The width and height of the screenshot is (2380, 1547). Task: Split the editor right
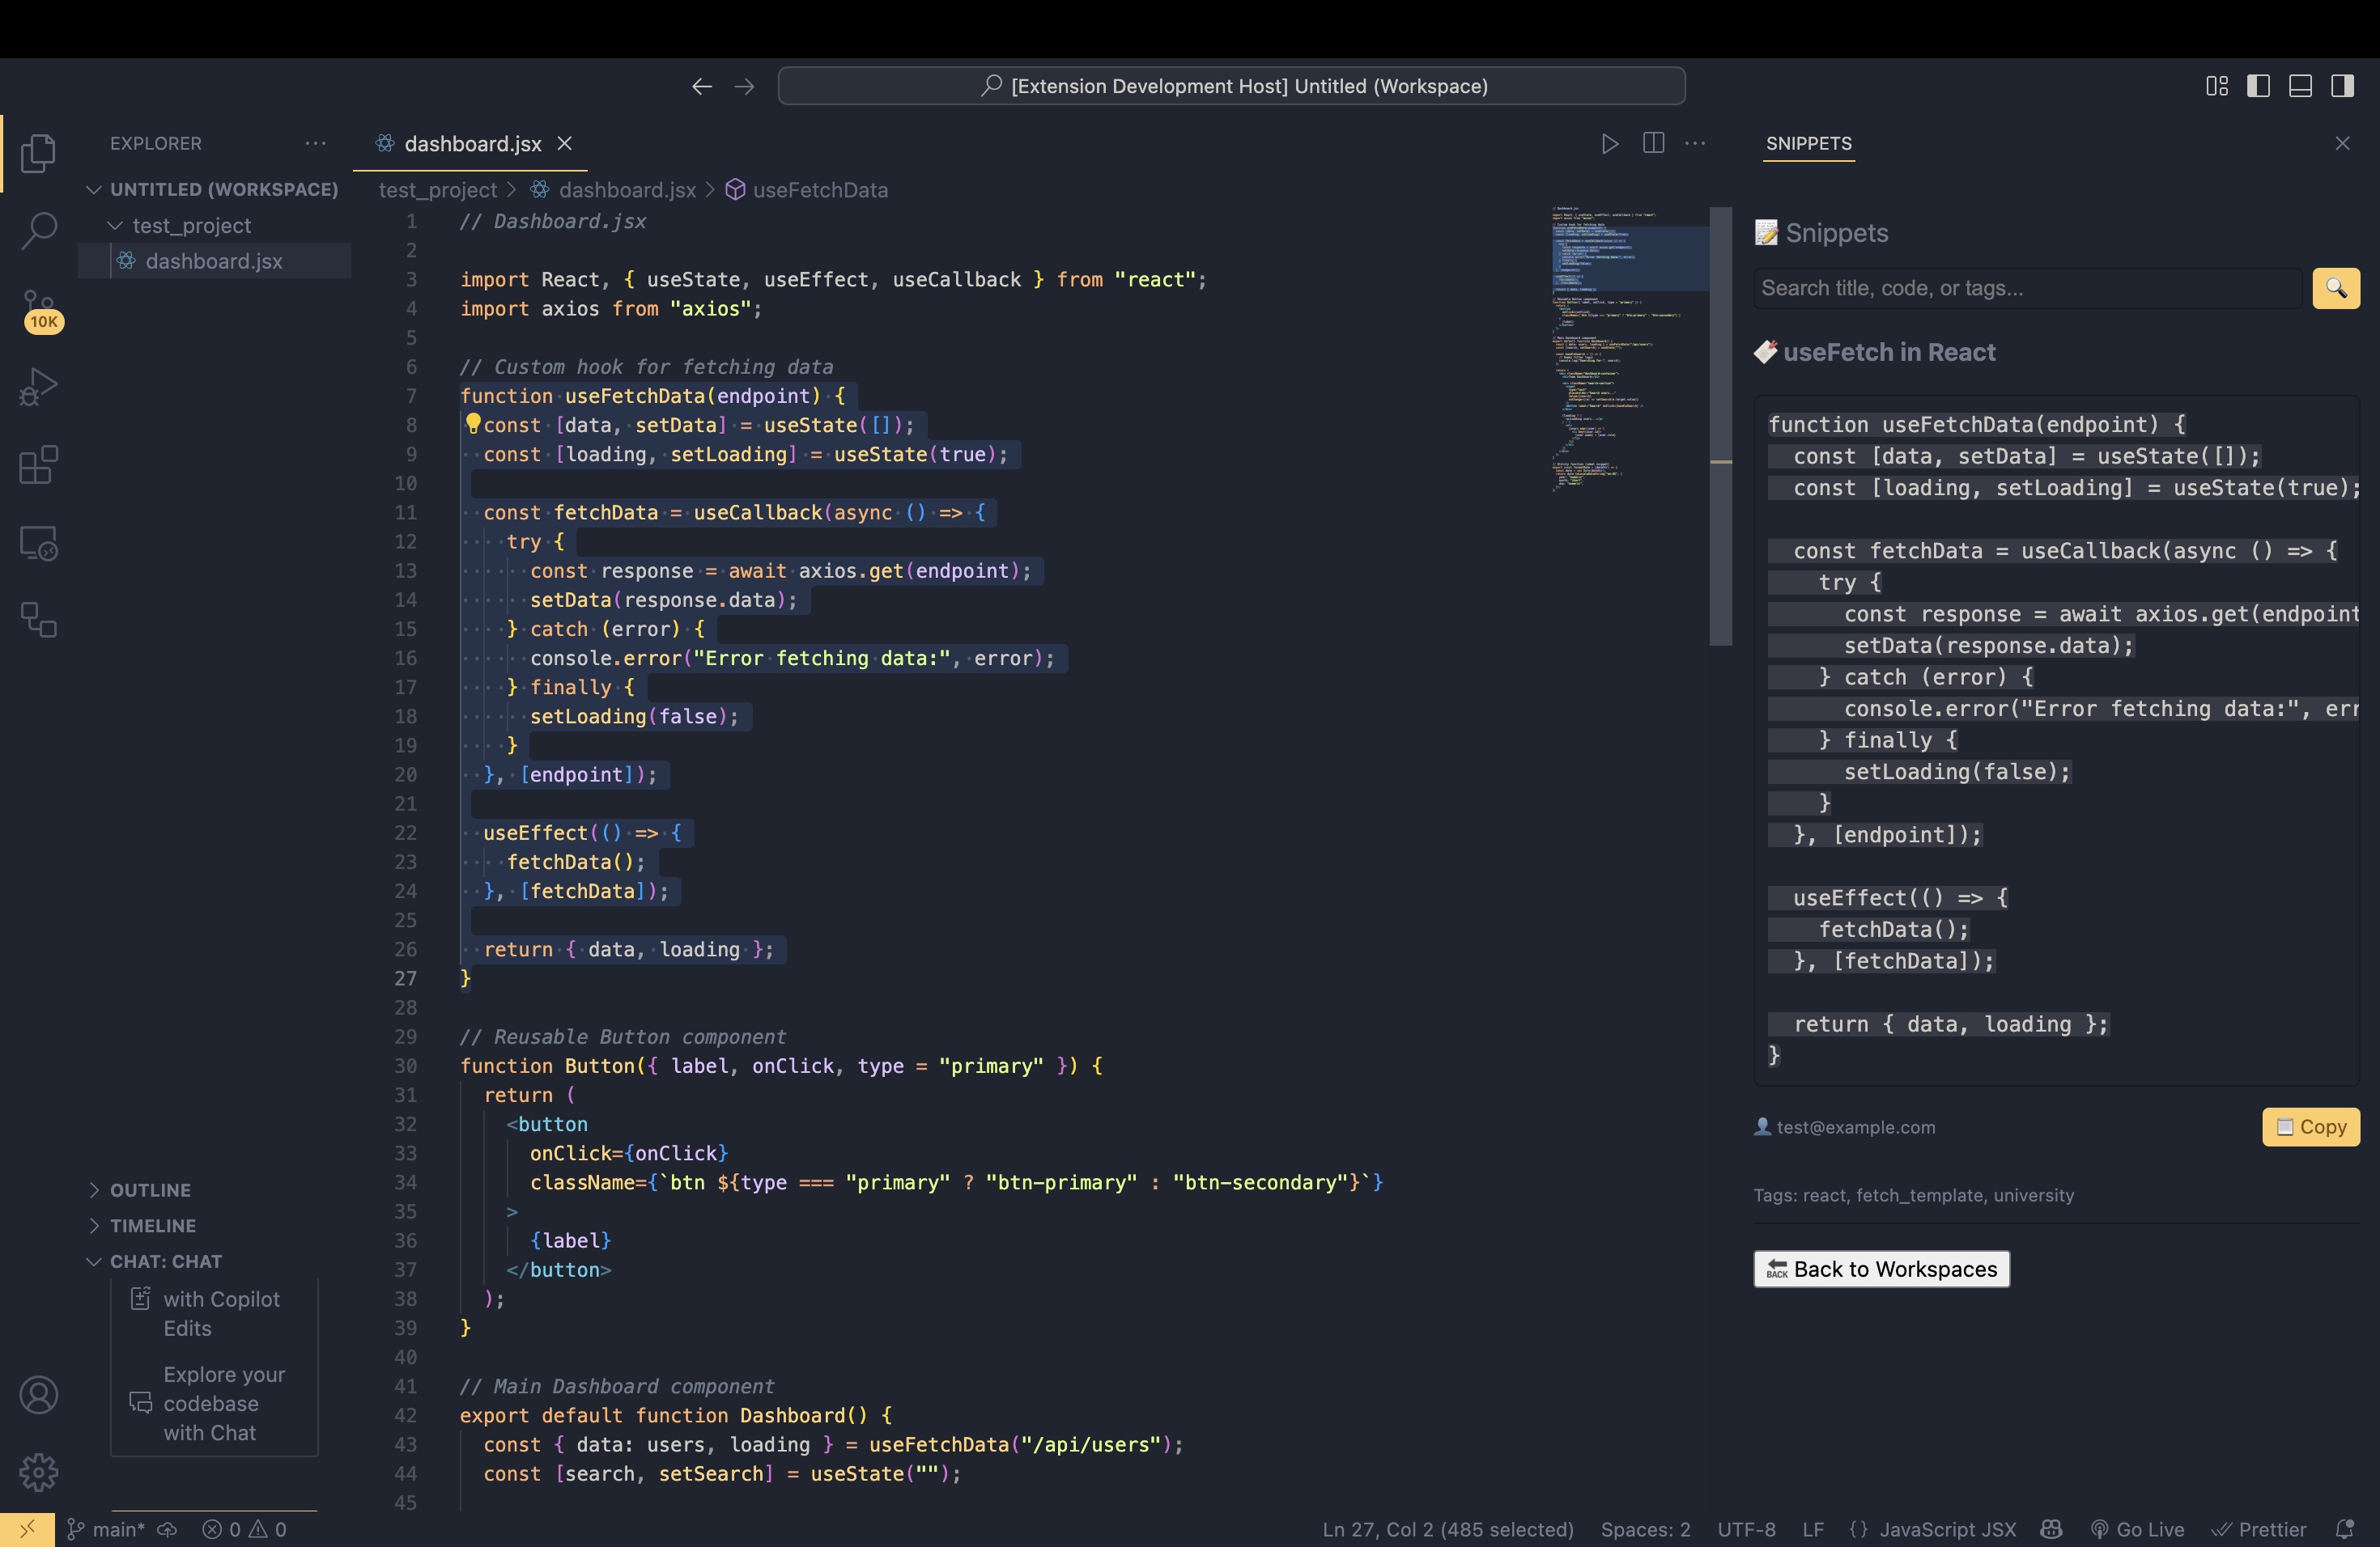pos(1653,144)
